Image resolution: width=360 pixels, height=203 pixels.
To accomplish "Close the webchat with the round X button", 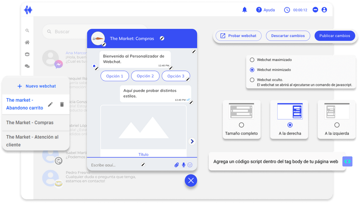I will click(191, 181).
